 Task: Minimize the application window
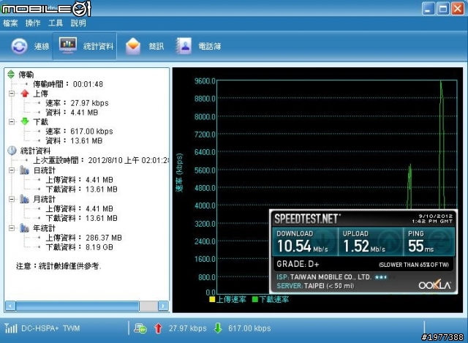coord(428,8)
